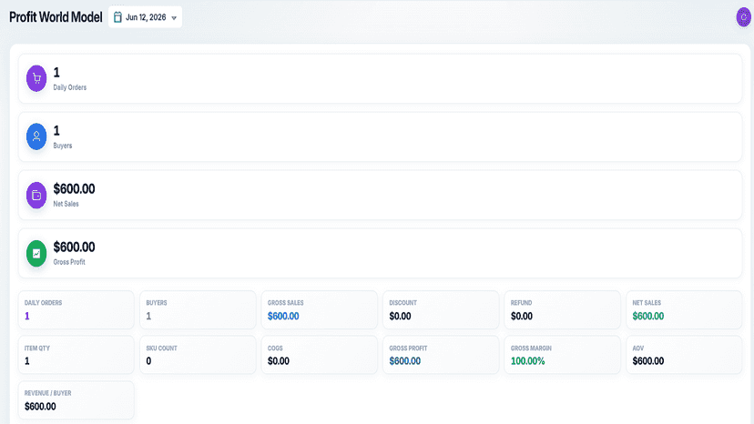Select the large Buyers summary card
The width and height of the screenshot is (754, 424).
tap(380, 136)
